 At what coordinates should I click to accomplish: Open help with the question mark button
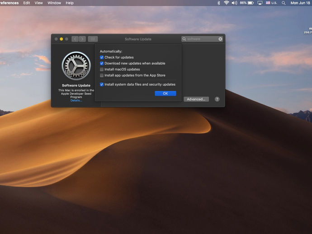(217, 99)
